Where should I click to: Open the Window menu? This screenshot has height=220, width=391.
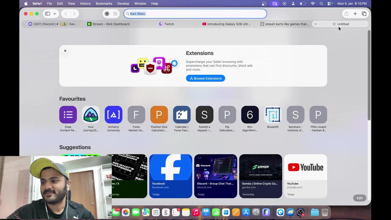coord(140,3)
